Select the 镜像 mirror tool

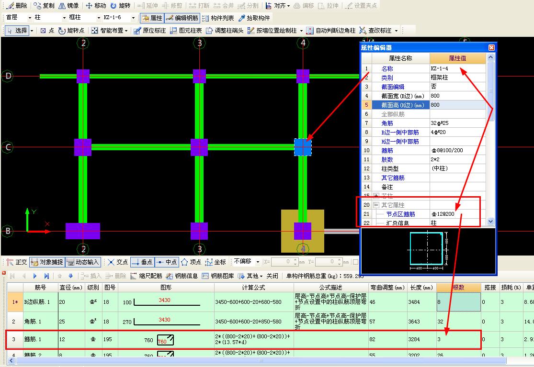68,5
